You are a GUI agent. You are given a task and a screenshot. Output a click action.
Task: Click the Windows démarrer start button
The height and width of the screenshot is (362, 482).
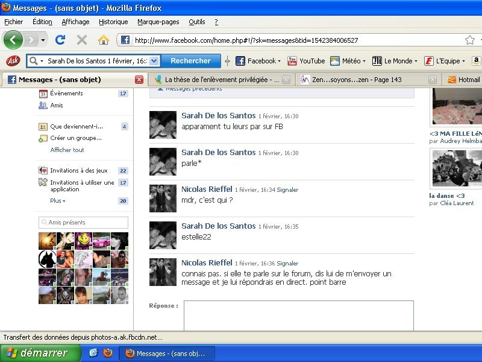(x=40, y=353)
